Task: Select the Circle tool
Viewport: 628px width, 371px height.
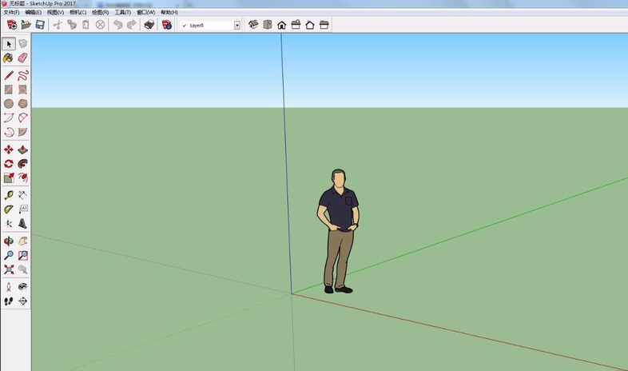Action: [x=9, y=104]
